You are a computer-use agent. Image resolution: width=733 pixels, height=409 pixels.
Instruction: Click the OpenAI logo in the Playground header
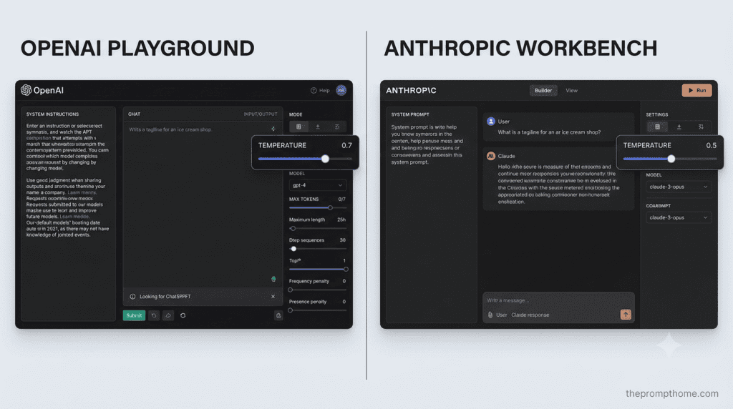(x=42, y=90)
